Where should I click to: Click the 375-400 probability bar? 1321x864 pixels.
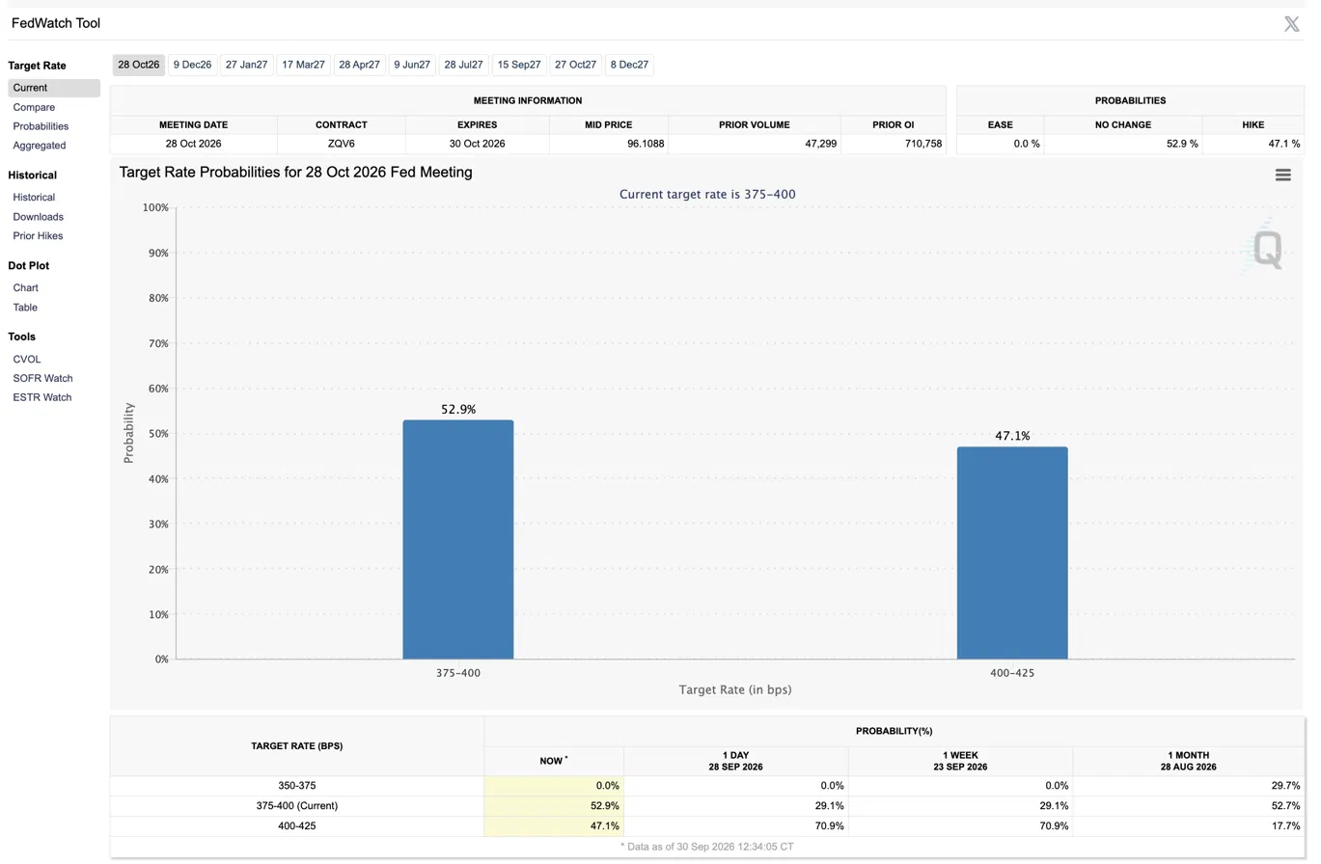tap(458, 540)
